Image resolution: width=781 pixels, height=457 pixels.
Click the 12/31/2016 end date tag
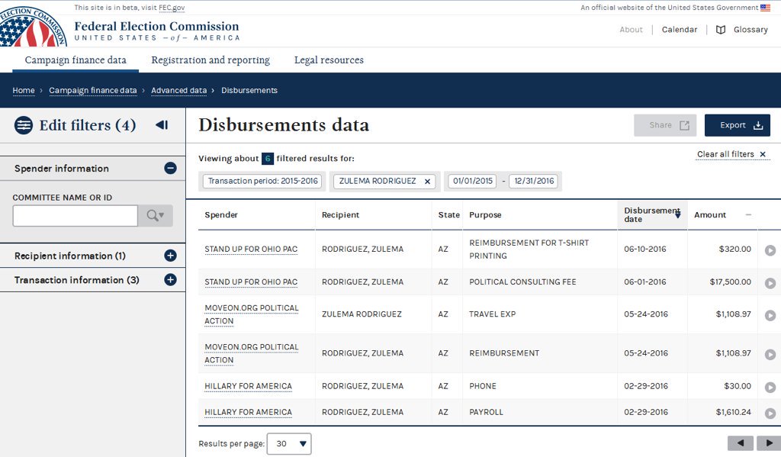coord(533,181)
